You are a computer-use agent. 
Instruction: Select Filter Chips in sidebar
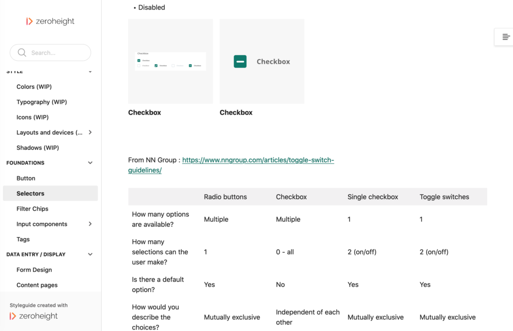[x=33, y=209]
